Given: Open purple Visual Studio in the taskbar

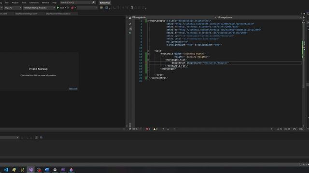Looking at the screenshot, I should point(30,170).
